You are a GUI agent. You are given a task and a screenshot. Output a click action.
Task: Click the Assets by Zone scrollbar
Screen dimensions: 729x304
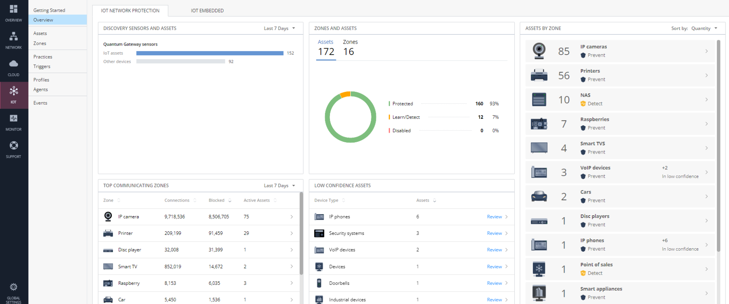pyautogui.click(x=718, y=145)
